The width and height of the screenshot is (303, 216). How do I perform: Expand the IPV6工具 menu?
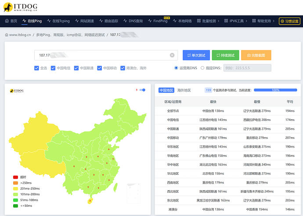(236, 21)
